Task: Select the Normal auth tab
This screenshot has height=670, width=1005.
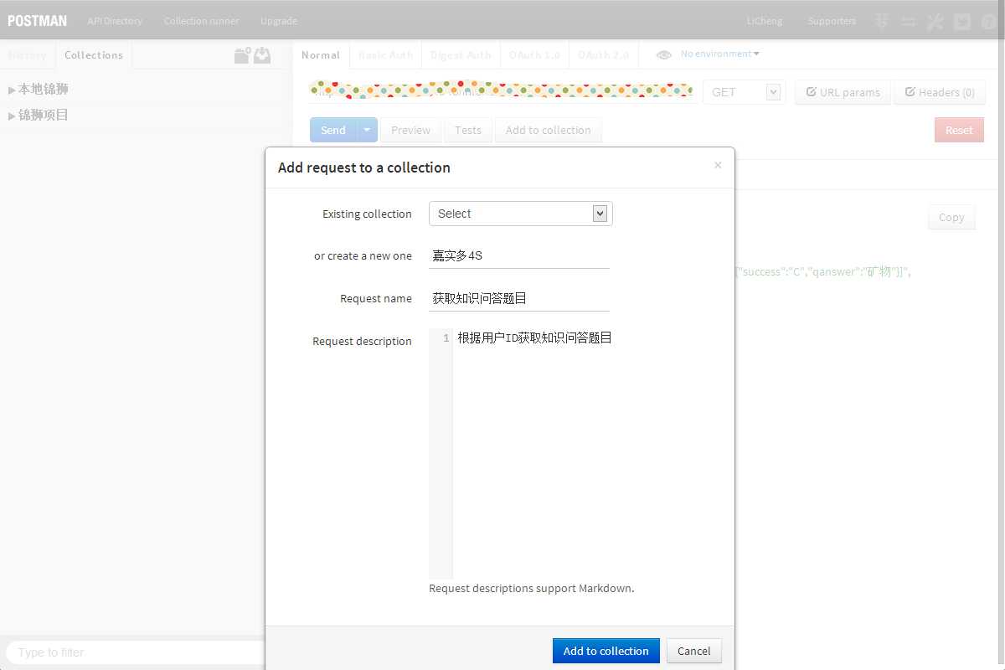Action: (321, 55)
